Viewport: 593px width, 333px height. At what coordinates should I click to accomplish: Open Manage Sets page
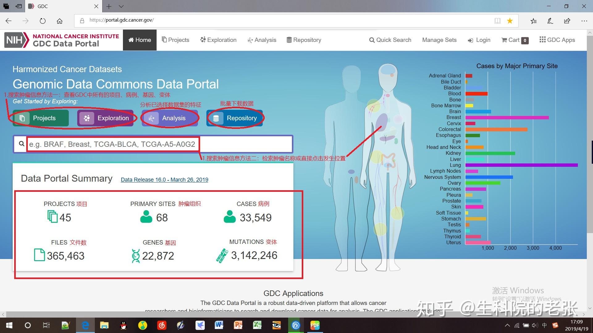(439, 40)
